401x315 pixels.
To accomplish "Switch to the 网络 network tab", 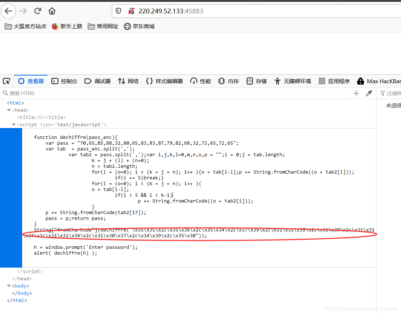I will pos(128,81).
